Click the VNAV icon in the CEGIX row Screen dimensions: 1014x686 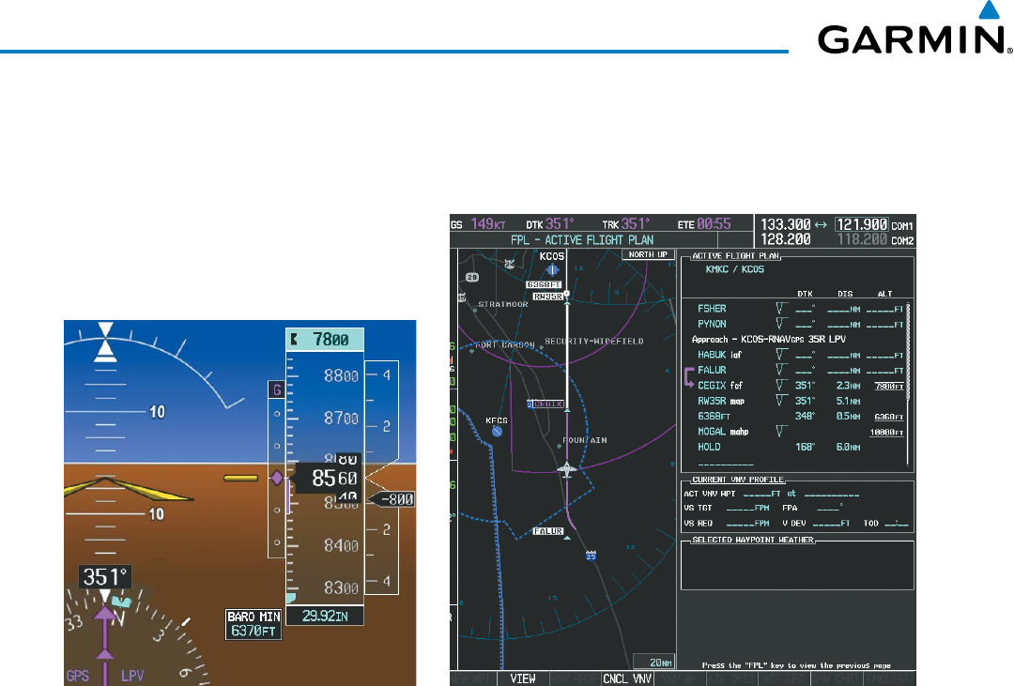[782, 386]
